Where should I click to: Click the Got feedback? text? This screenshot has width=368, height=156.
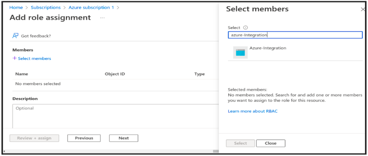[36, 36]
